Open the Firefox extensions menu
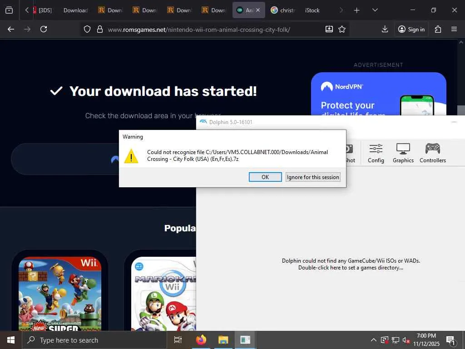This screenshot has height=349, width=465. point(438,29)
